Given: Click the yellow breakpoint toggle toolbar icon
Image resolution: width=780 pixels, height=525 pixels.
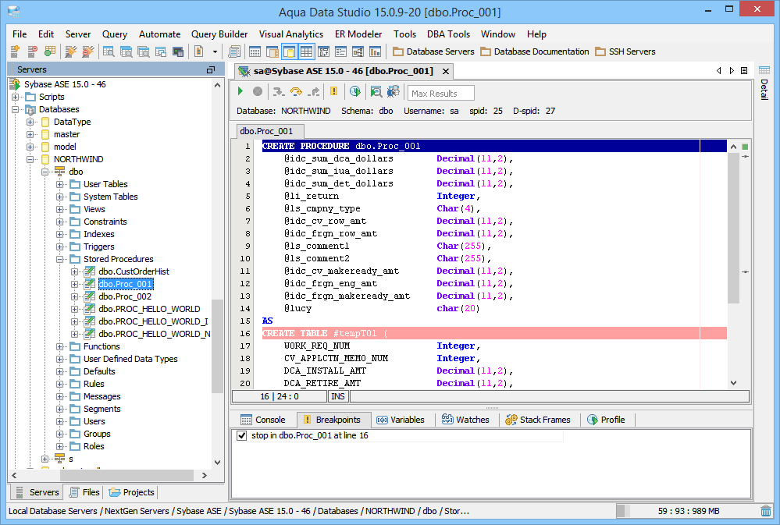Looking at the screenshot, I should [334, 92].
